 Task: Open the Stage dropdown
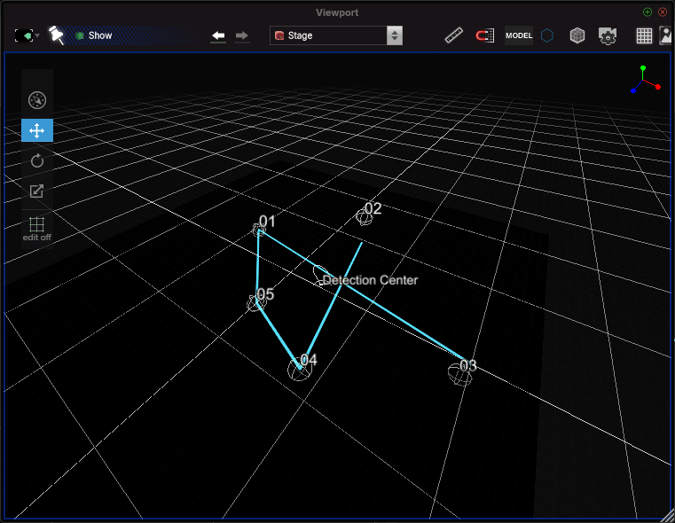(336, 35)
